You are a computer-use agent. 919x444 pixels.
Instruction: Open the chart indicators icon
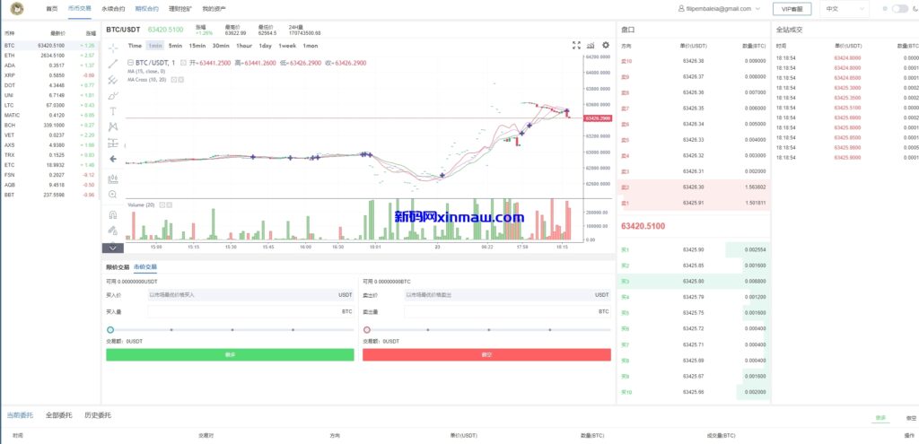point(591,45)
